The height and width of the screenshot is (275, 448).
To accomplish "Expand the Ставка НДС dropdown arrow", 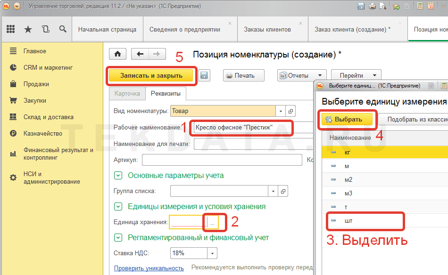I will tap(212, 253).
